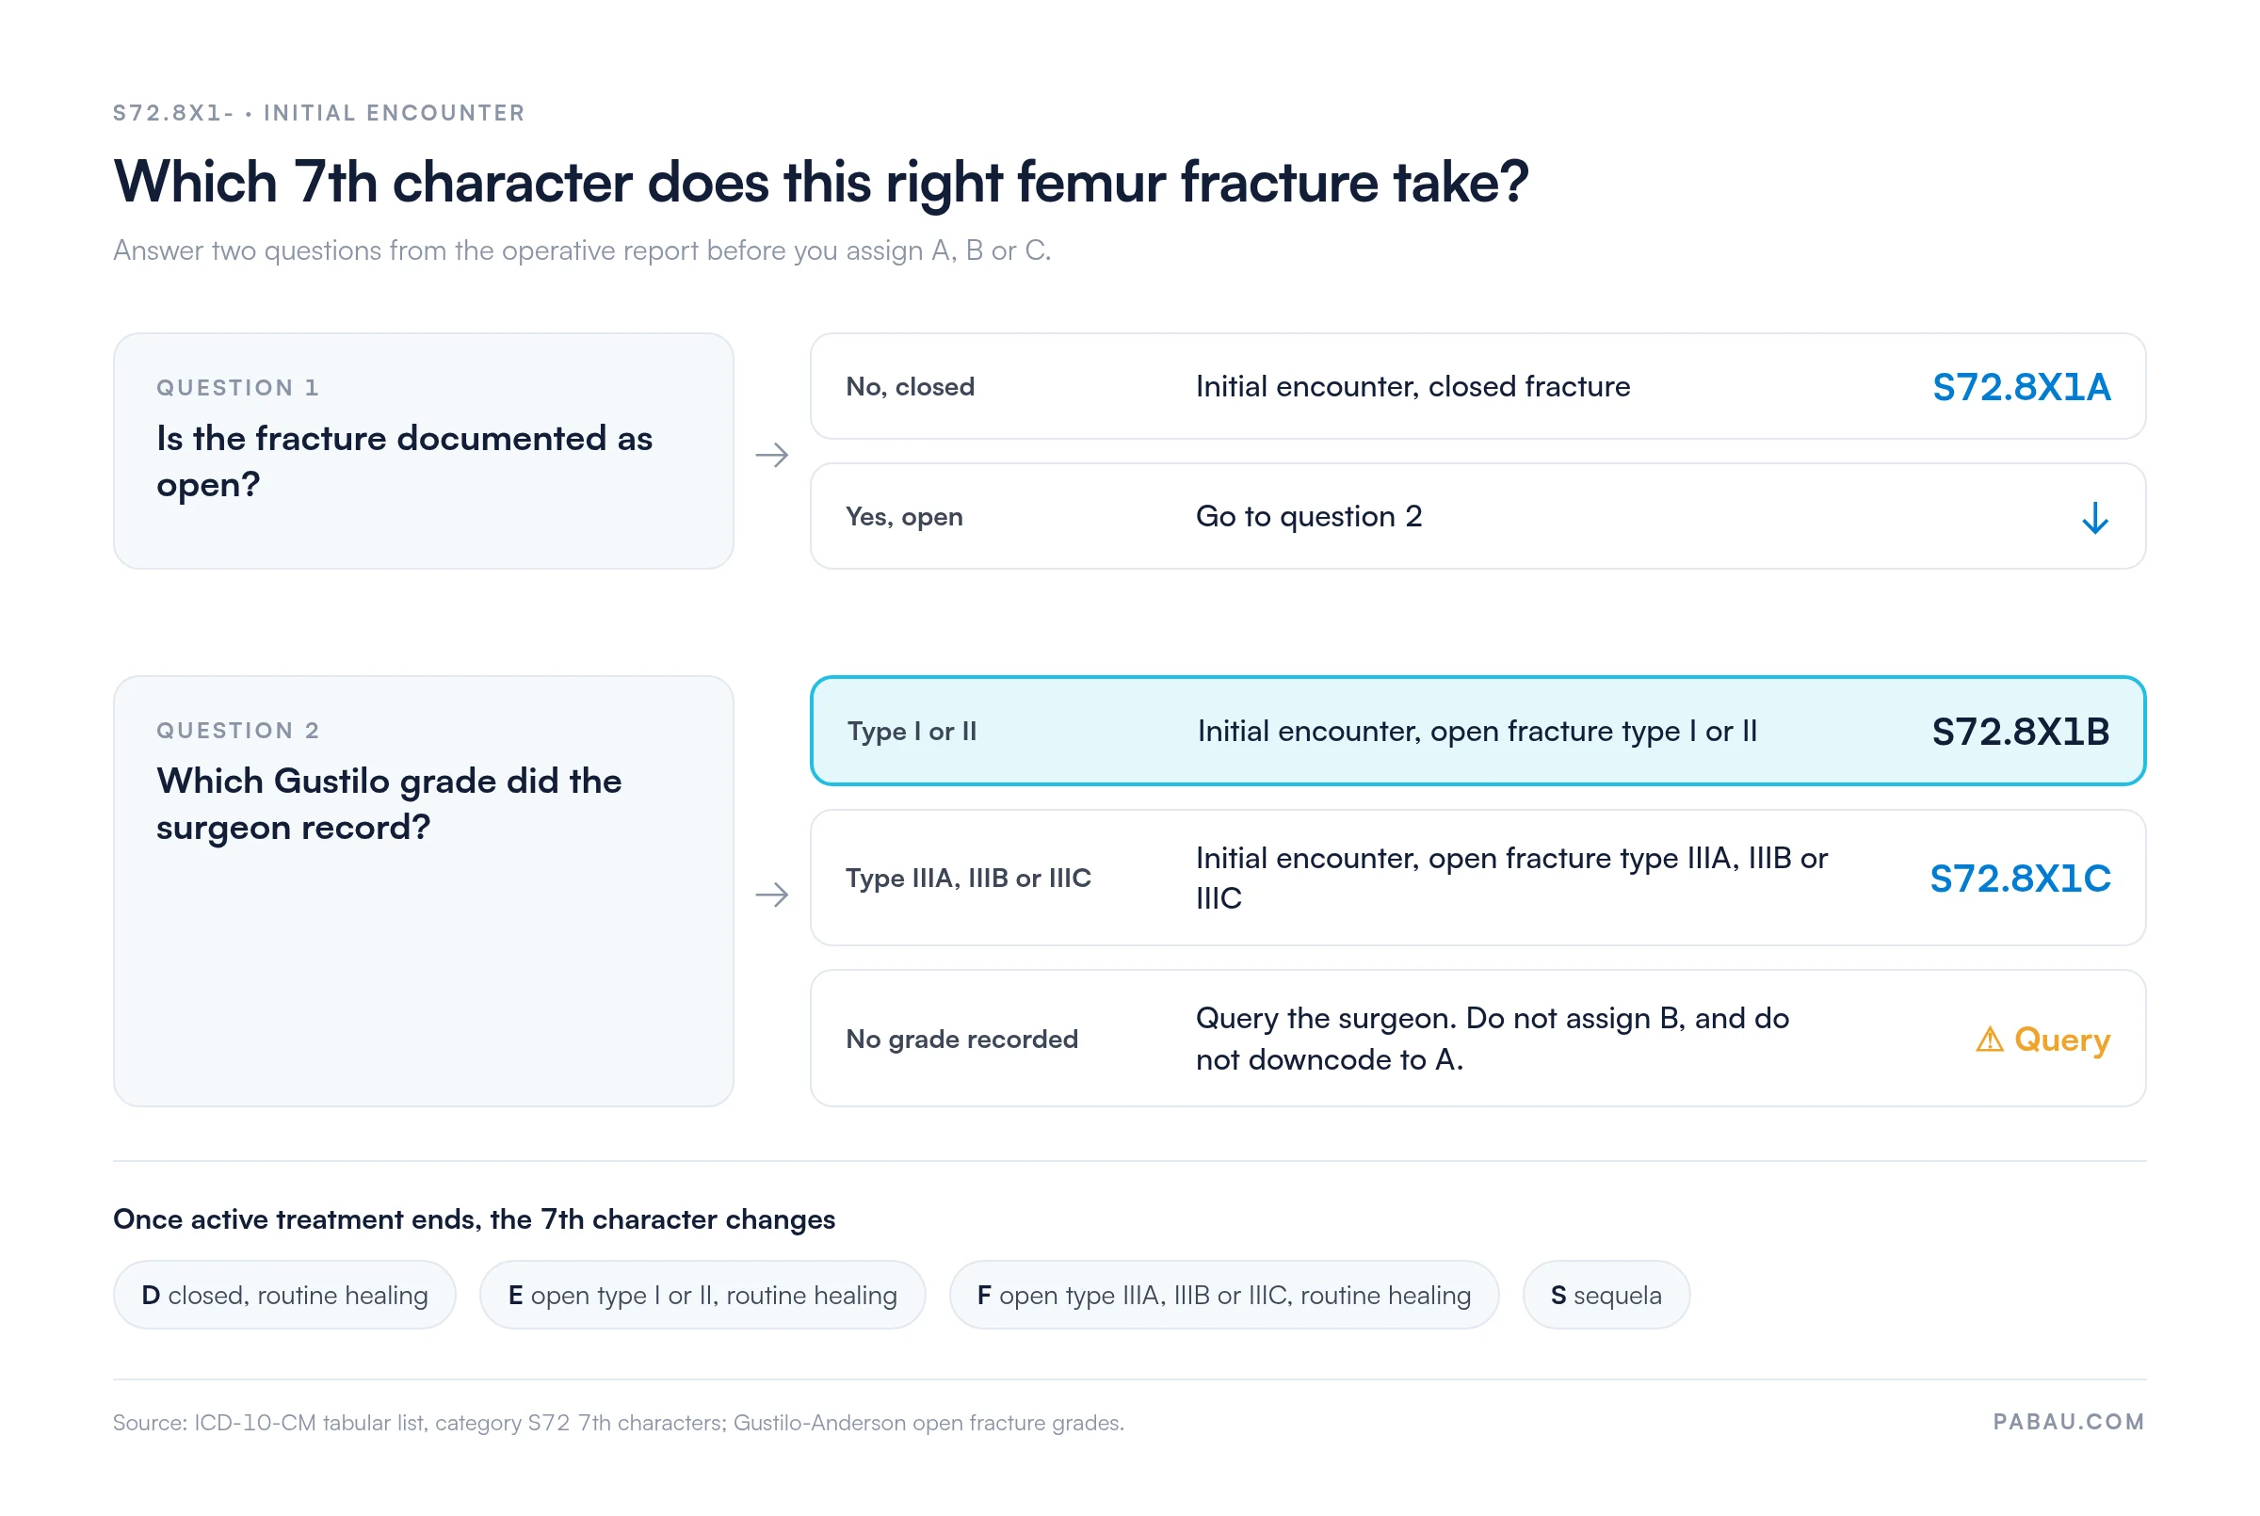Click the orange warning triangle icon
Image resolution: width=2260 pixels, height=1516 pixels.
coord(1990,1040)
